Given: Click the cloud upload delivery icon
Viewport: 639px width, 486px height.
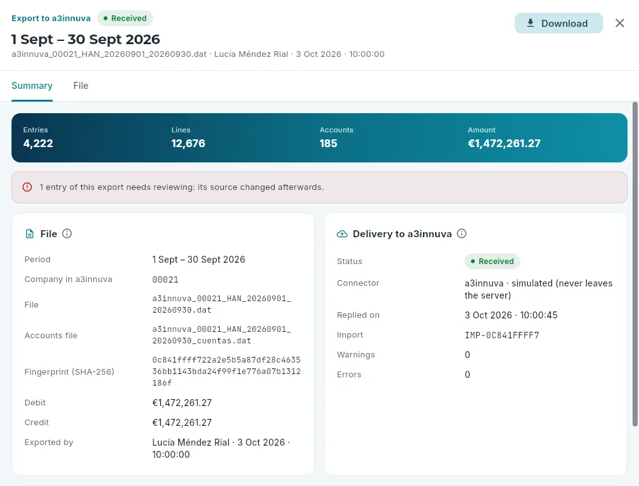Looking at the screenshot, I should pyautogui.click(x=342, y=234).
